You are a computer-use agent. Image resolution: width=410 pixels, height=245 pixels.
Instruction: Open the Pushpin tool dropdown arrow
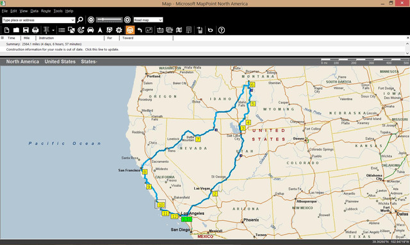click(53, 30)
